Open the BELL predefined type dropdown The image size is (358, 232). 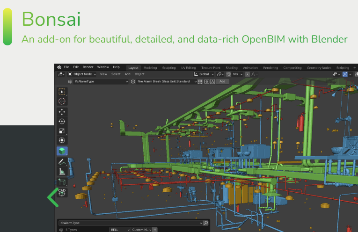120,230
